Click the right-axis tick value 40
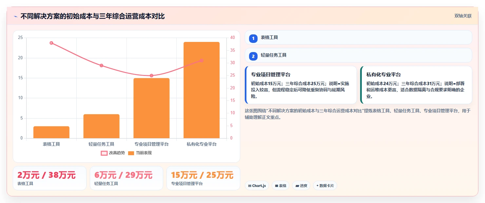This screenshot has height=203, width=485. (x=232, y=38)
